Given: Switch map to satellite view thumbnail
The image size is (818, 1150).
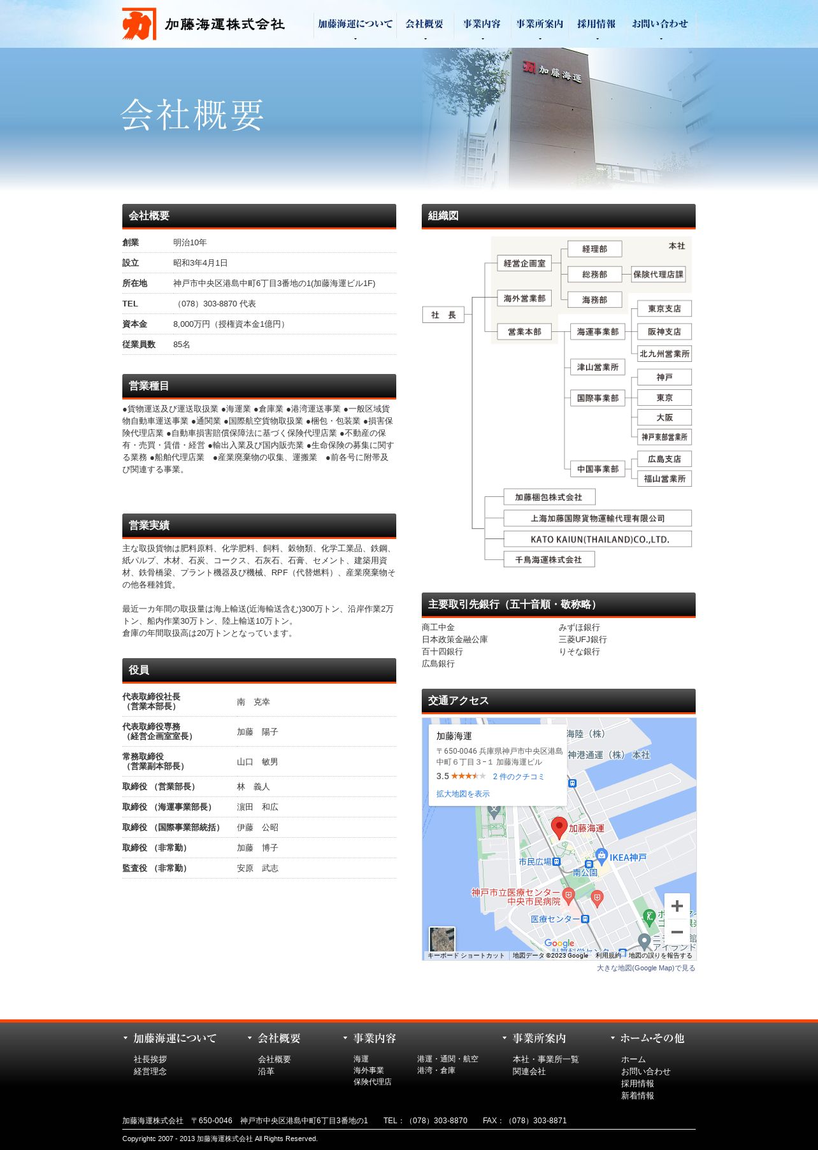Looking at the screenshot, I should tap(442, 940).
